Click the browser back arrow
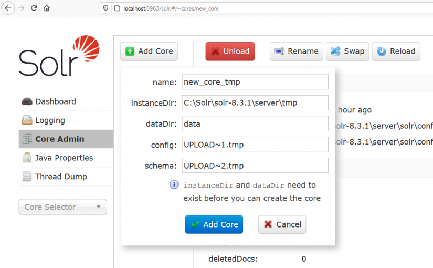This screenshot has height=268, width=433. (x=8, y=8)
